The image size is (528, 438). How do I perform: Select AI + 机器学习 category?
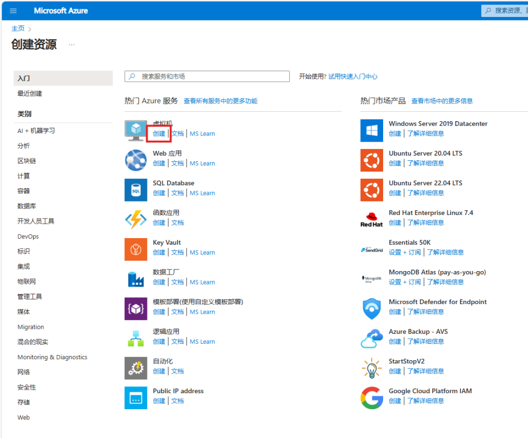point(36,131)
